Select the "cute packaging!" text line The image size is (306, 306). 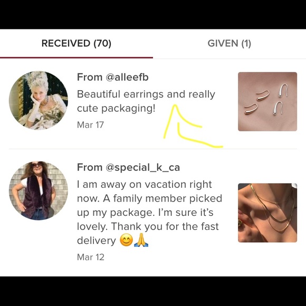[116, 109]
